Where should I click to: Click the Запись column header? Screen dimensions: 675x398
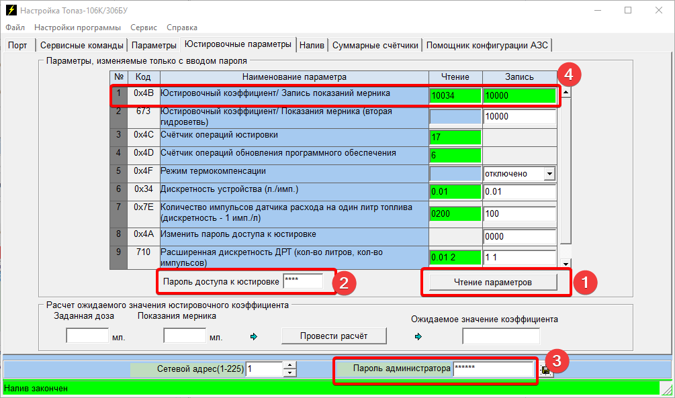(x=520, y=77)
